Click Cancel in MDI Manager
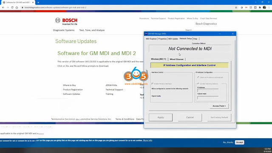Viewport: 272px width, 153px height. [190, 117]
